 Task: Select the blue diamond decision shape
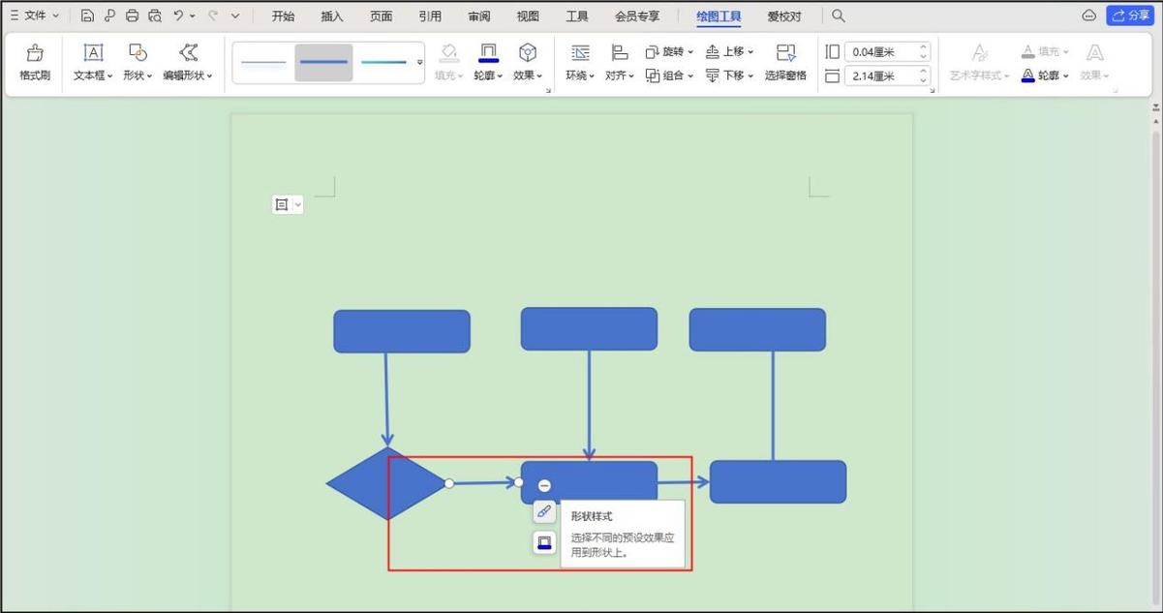pos(385,483)
